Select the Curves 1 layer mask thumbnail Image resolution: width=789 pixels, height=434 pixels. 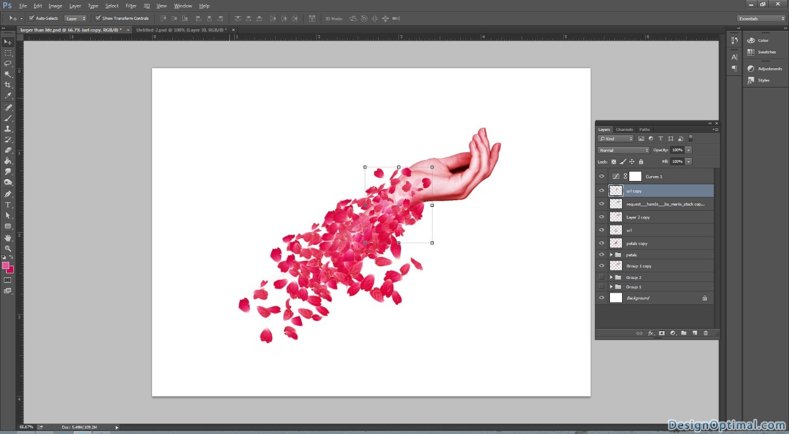(x=635, y=177)
